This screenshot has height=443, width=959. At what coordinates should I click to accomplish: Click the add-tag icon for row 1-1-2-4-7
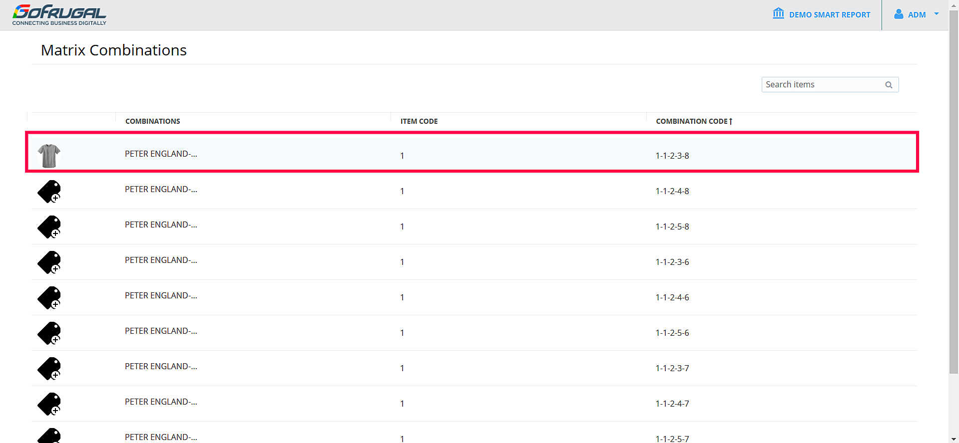pyautogui.click(x=49, y=404)
